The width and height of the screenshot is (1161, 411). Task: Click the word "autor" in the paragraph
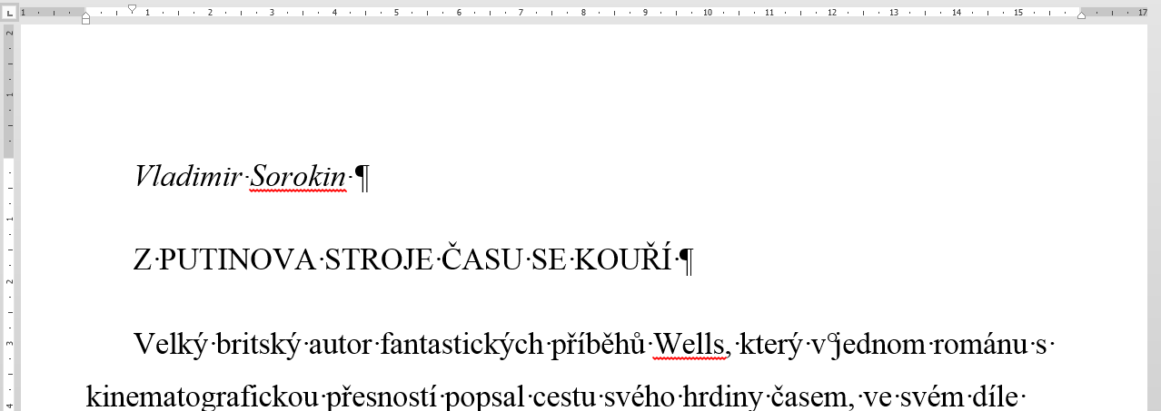click(341, 347)
